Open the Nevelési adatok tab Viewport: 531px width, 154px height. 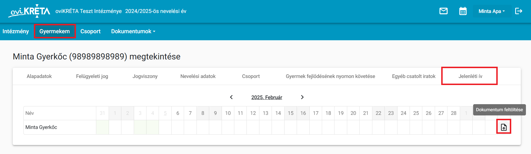click(x=198, y=76)
